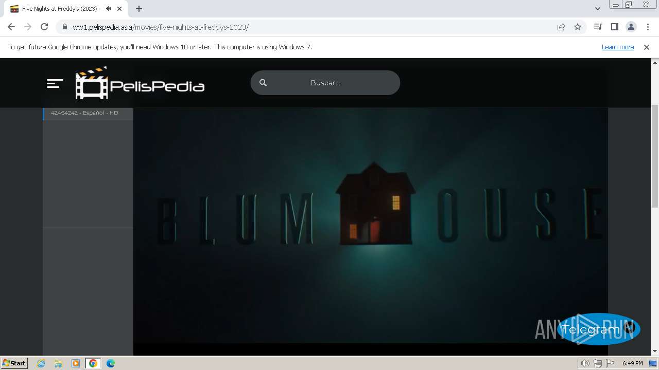This screenshot has height=370, width=659.
Task: Toggle Chrome side panel
Action: (614, 27)
